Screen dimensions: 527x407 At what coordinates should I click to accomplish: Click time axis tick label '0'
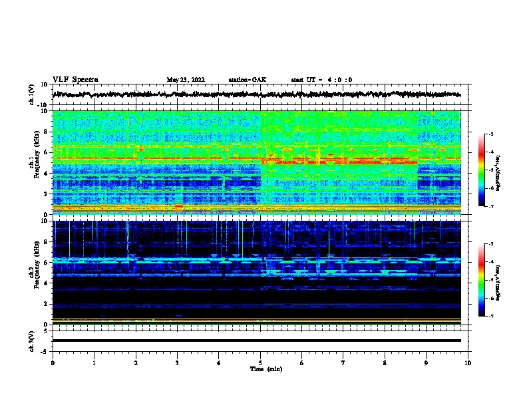click(53, 363)
